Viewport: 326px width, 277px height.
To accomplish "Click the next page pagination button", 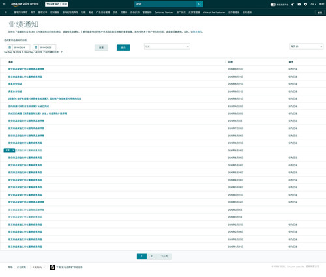I will 164,256.
